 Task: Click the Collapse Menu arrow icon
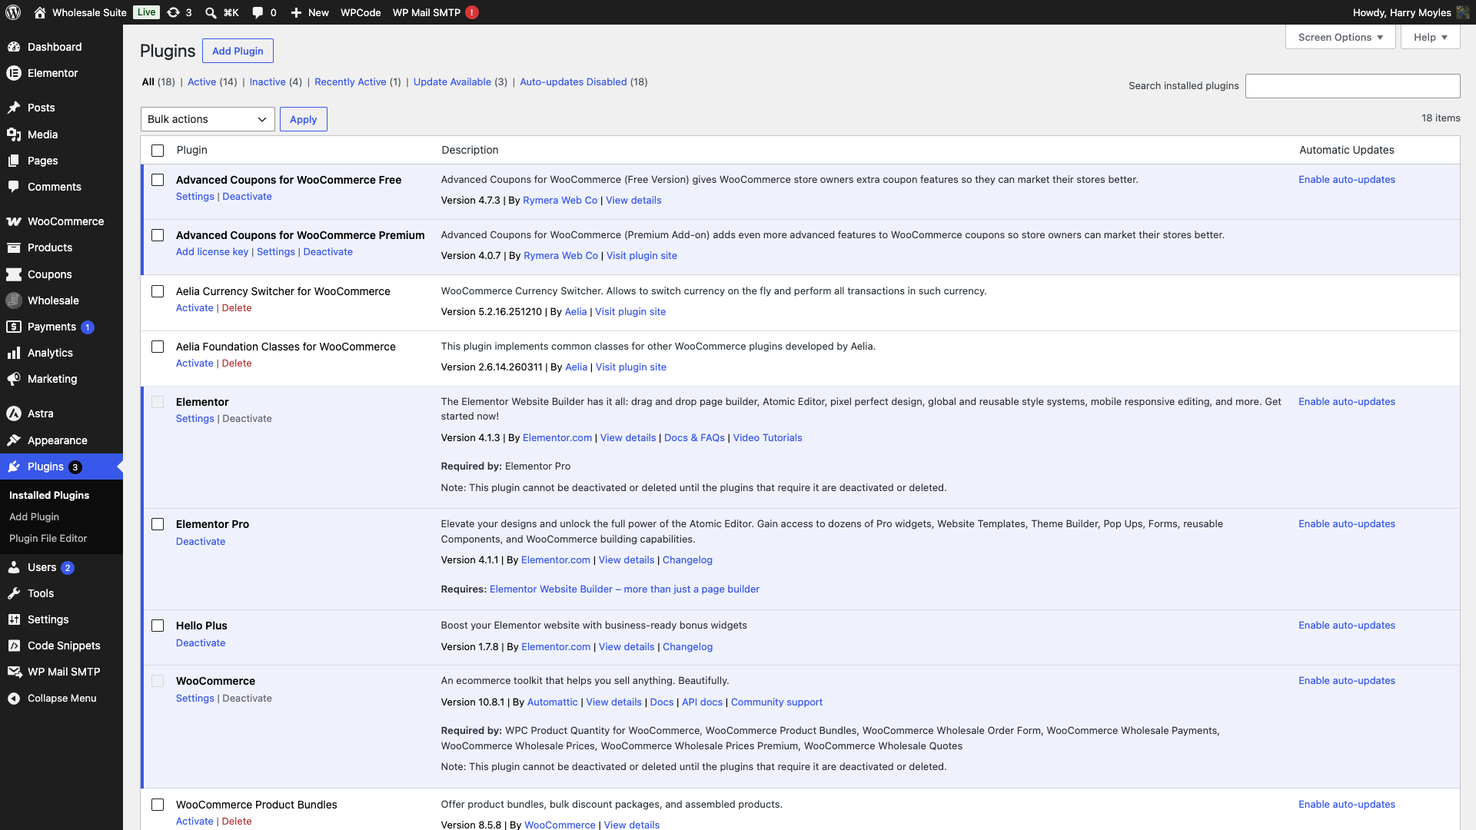click(x=14, y=699)
